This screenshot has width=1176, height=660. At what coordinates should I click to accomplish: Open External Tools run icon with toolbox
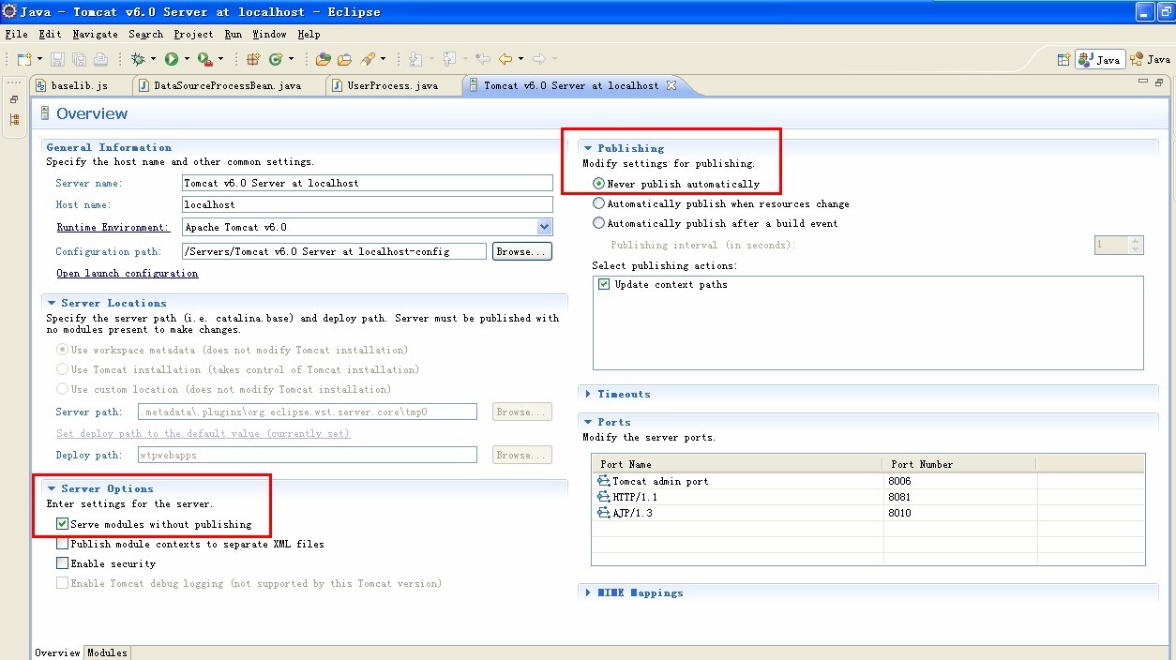pos(204,59)
